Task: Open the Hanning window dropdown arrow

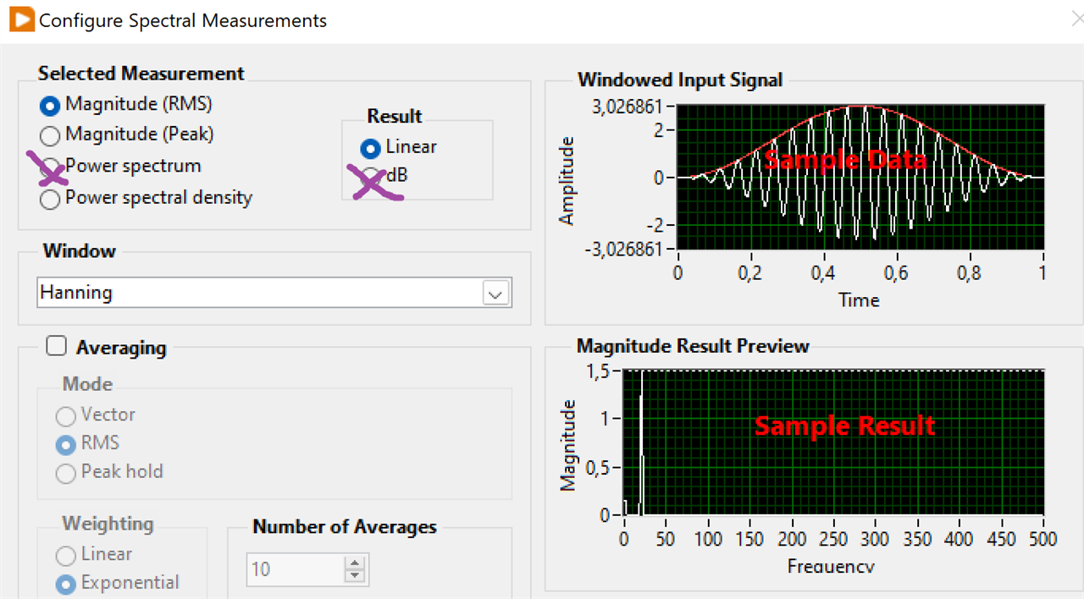Action: (495, 294)
